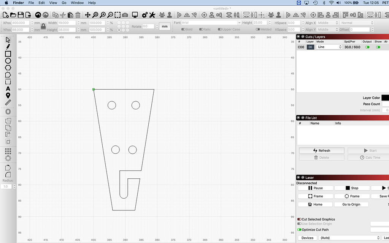Open the camera capture tool

125,14
